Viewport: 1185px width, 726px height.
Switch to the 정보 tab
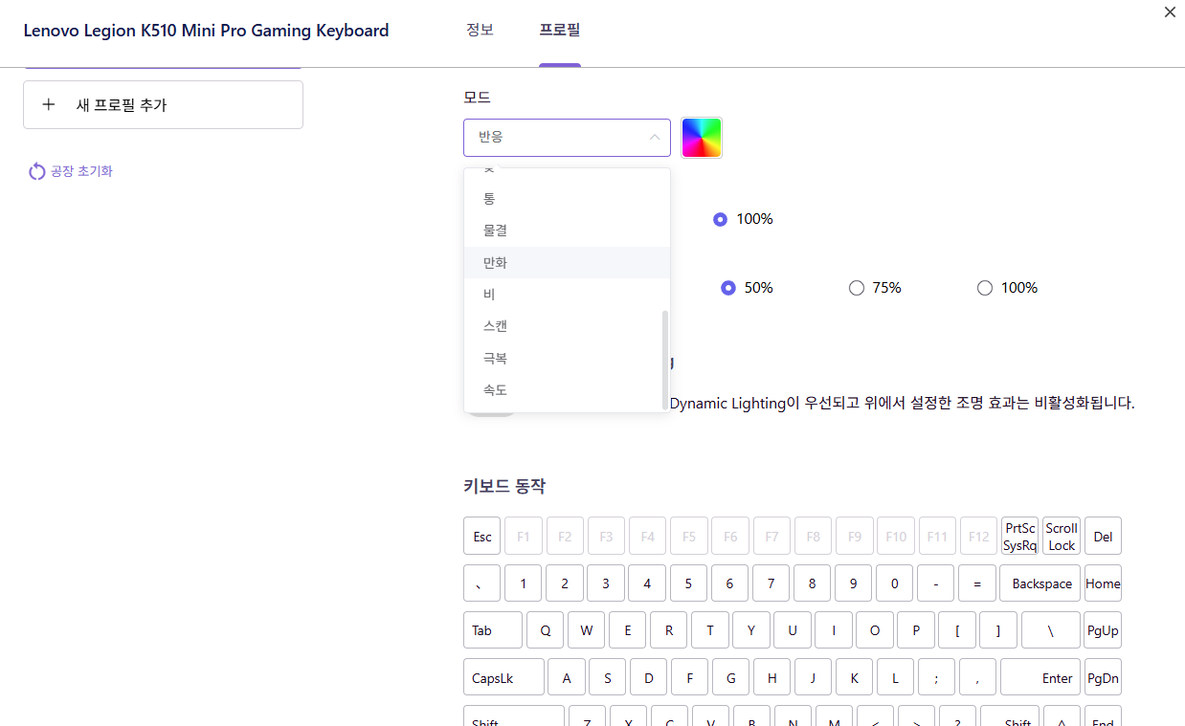(x=480, y=30)
